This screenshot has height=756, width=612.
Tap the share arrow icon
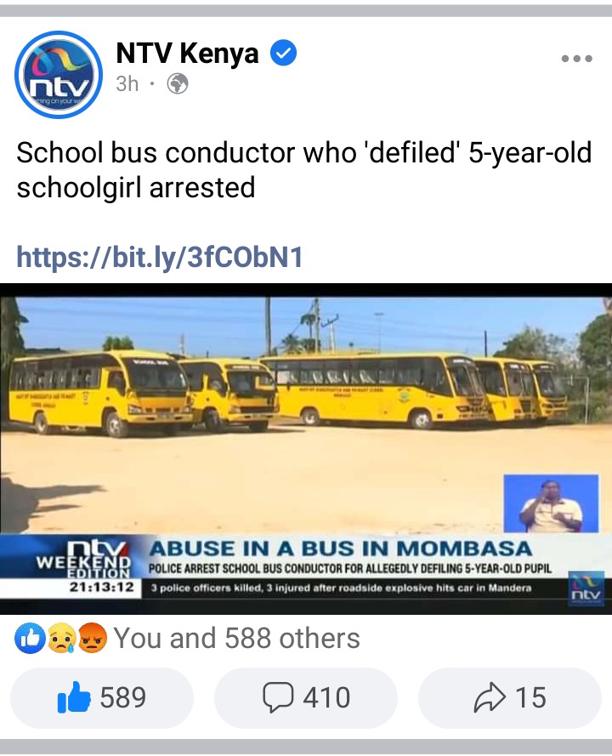pyautogui.click(x=490, y=697)
